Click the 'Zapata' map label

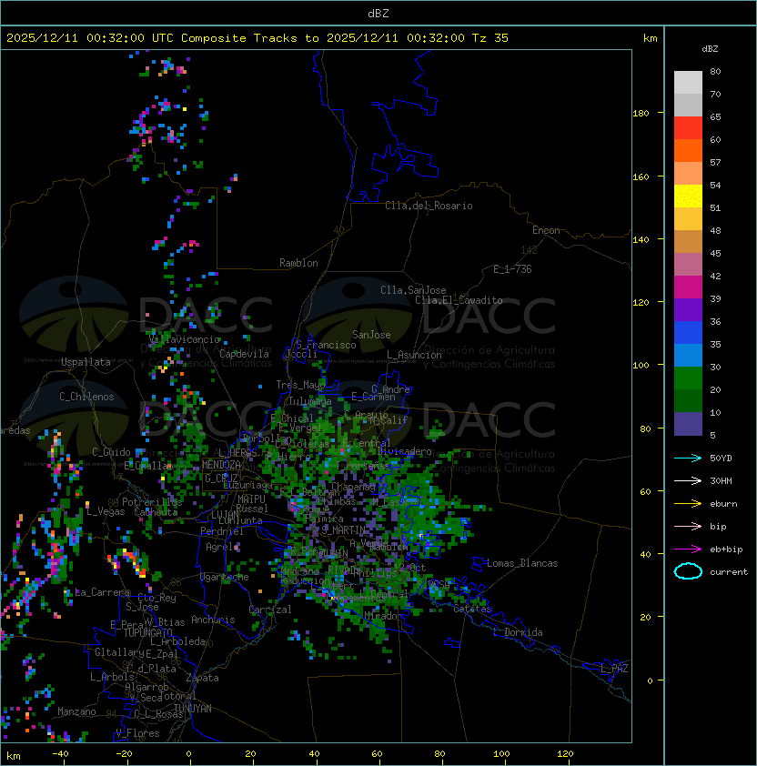pyautogui.click(x=202, y=678)
